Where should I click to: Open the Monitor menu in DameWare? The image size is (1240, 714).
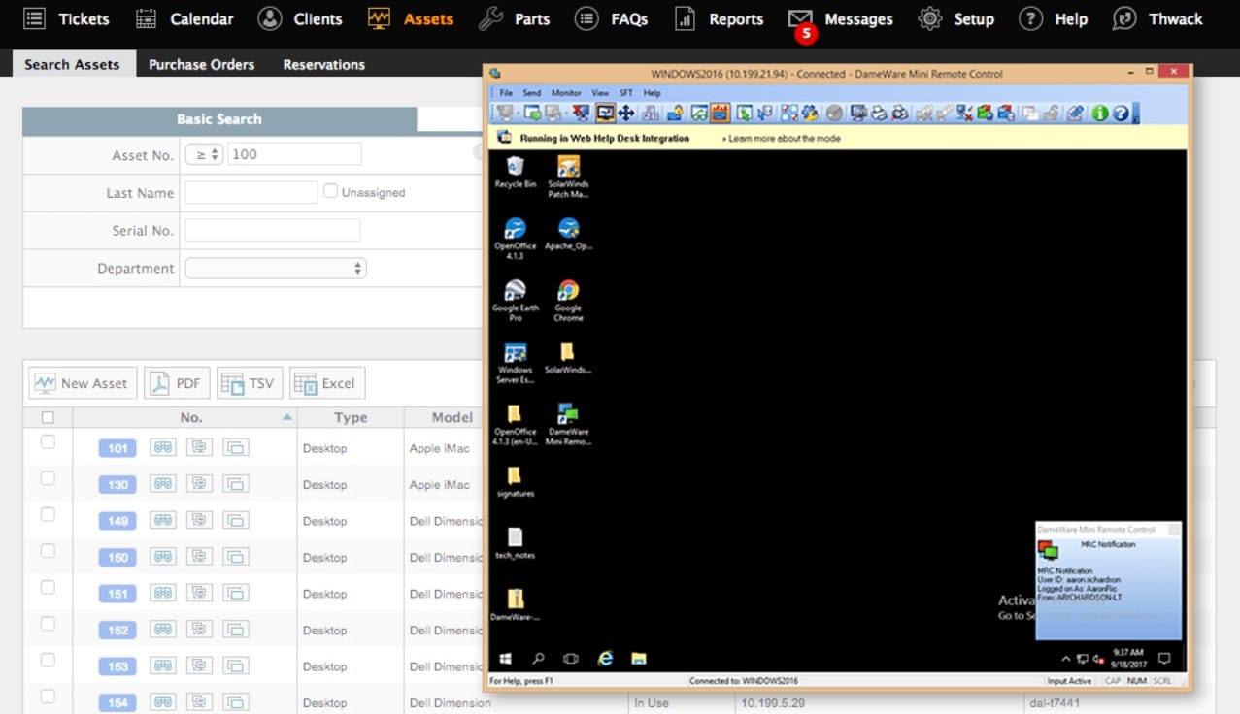click(566, 93)
